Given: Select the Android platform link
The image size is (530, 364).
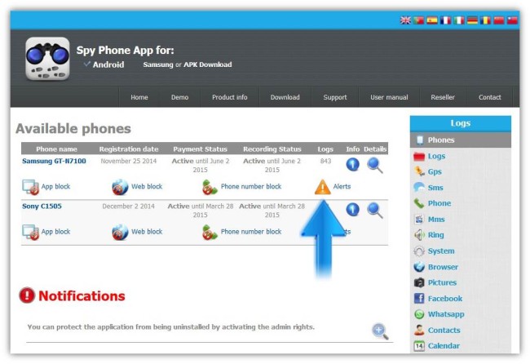Looking at the screenshot, I should [108, 64].
